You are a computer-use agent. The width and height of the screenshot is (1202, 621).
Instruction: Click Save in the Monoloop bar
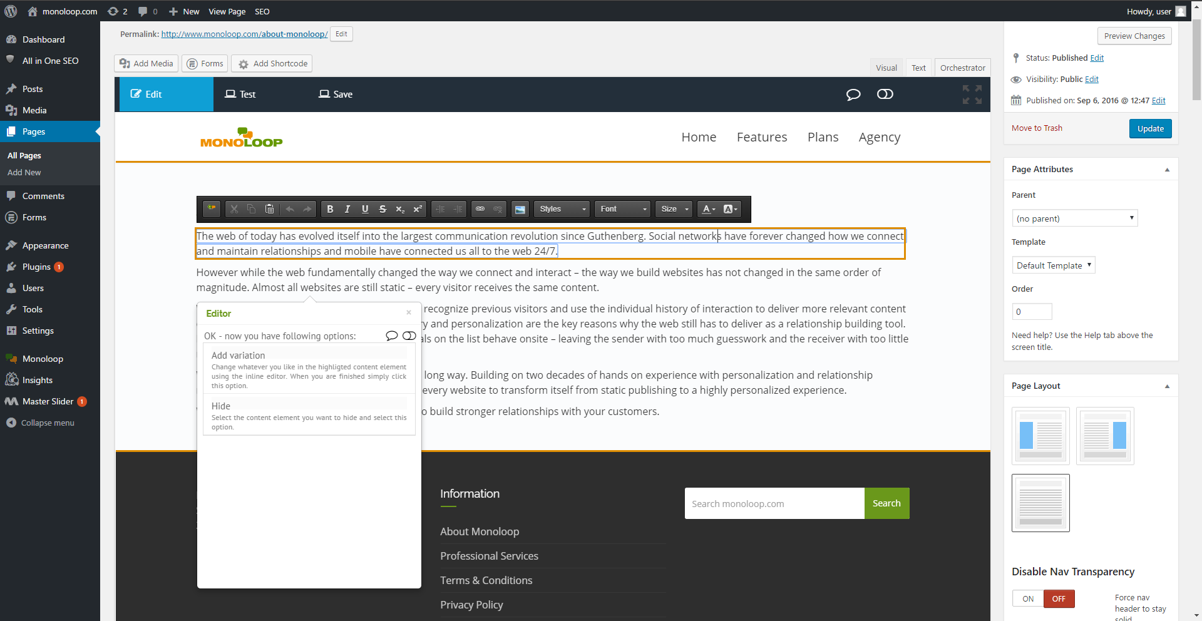click(x=336, y=95)
